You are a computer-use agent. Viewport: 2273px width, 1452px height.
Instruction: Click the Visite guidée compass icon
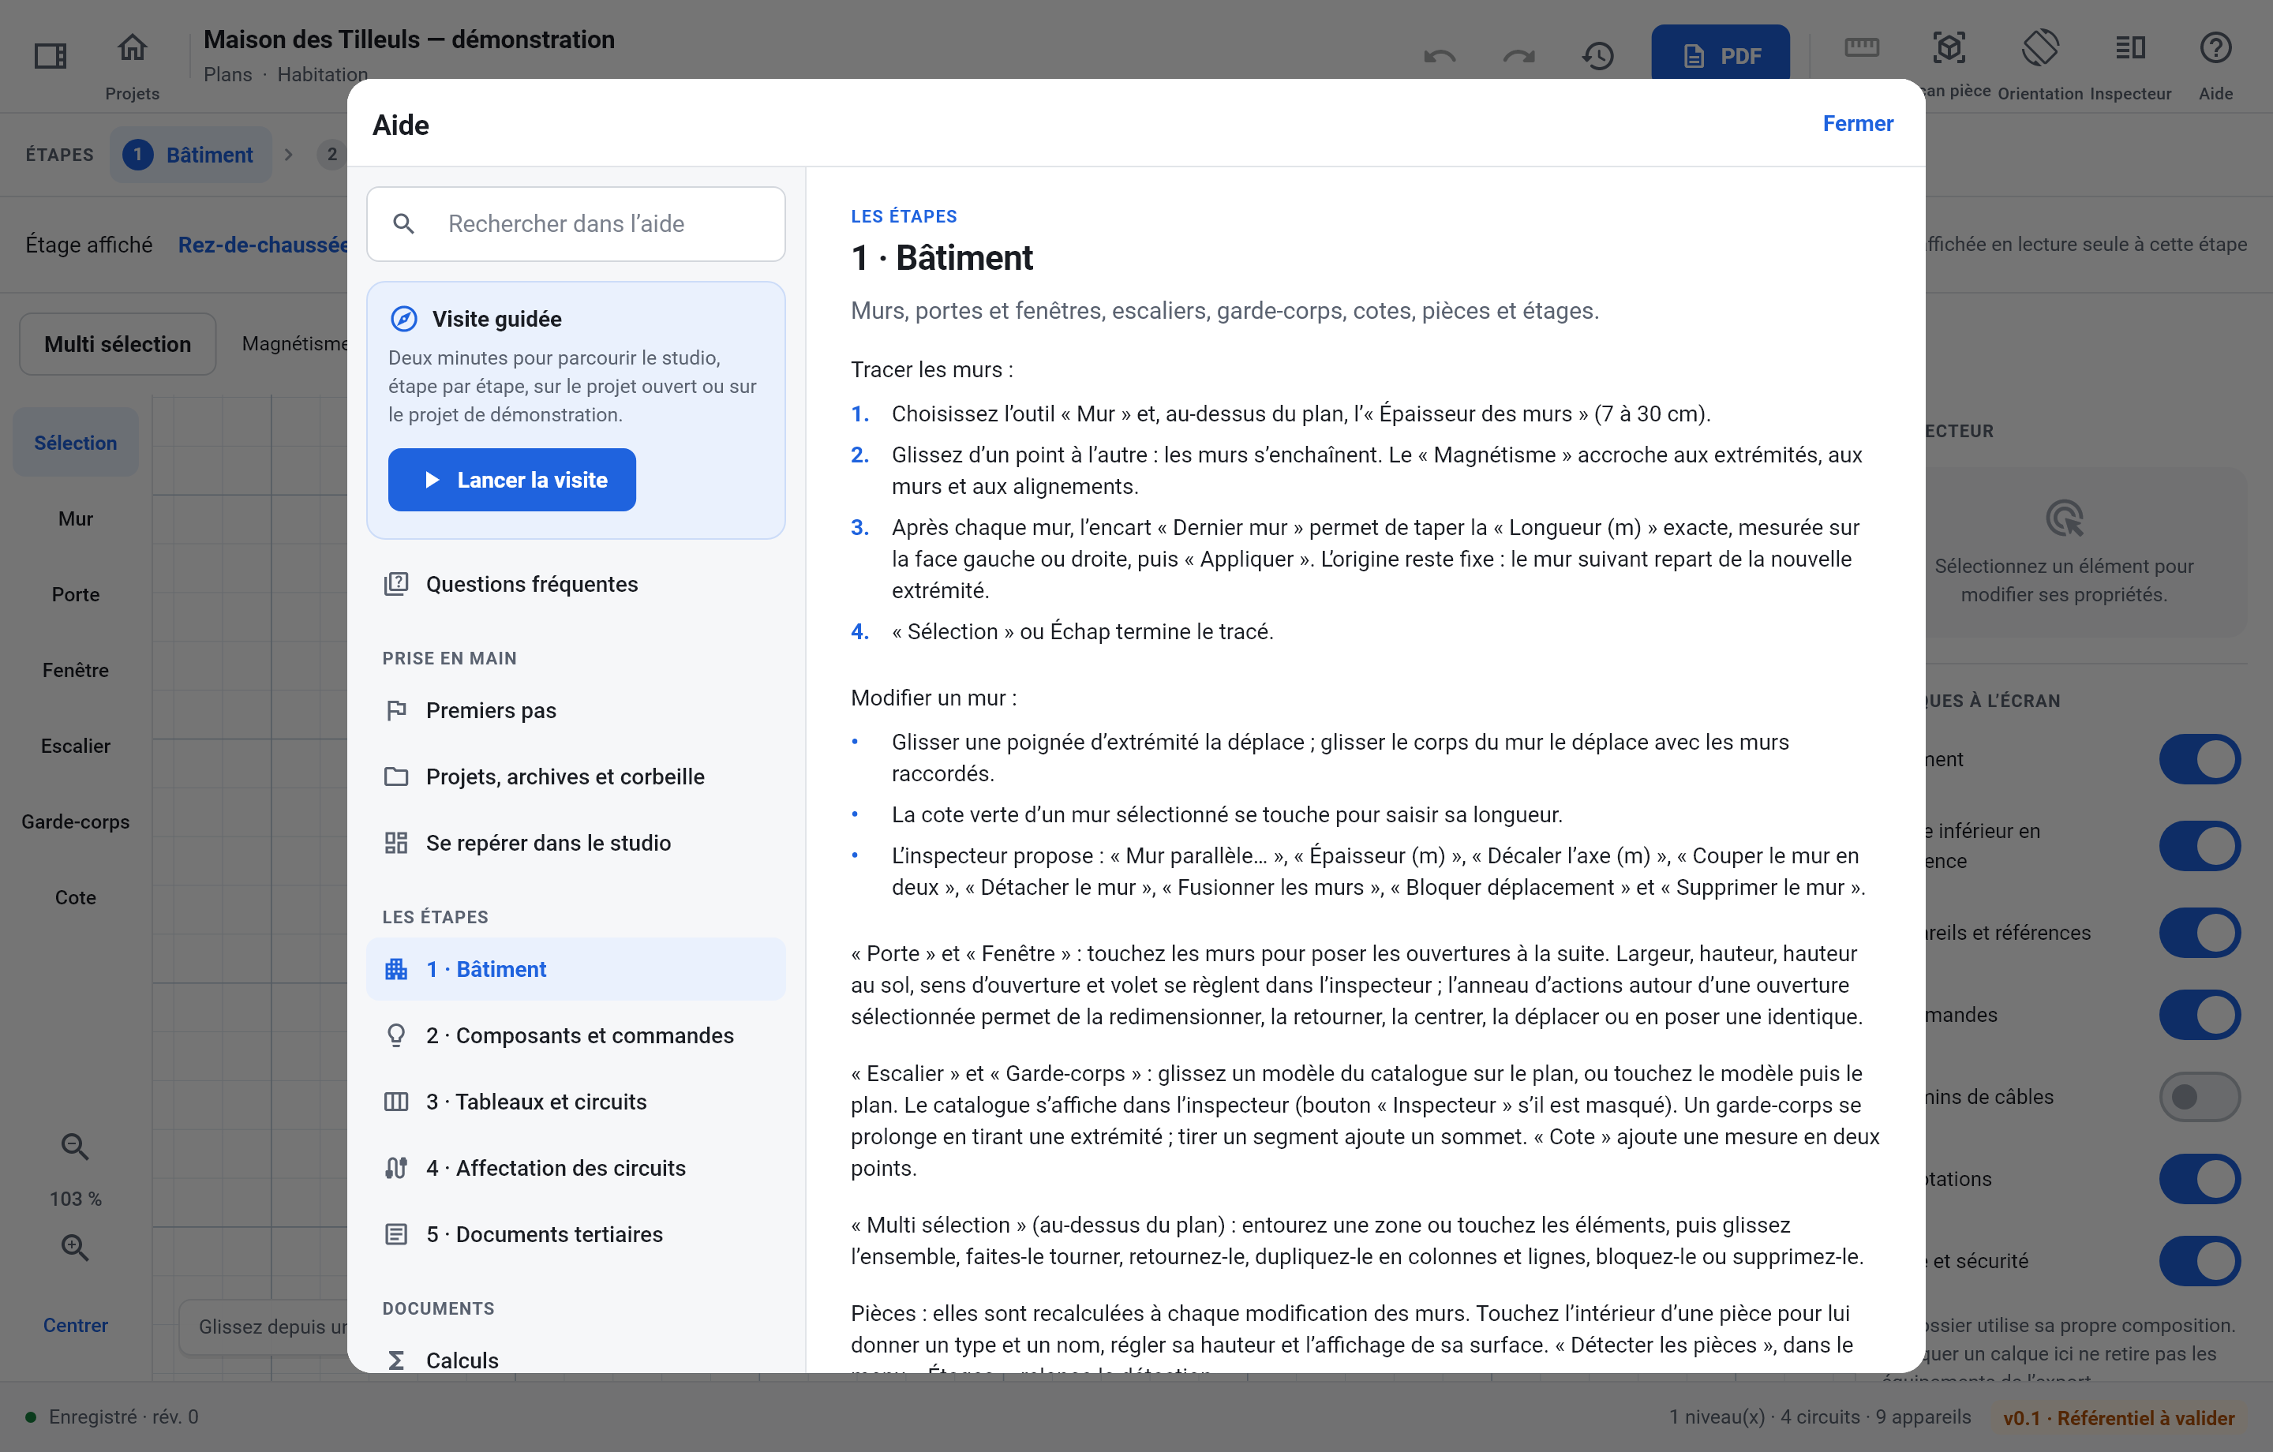click(404, 319)
